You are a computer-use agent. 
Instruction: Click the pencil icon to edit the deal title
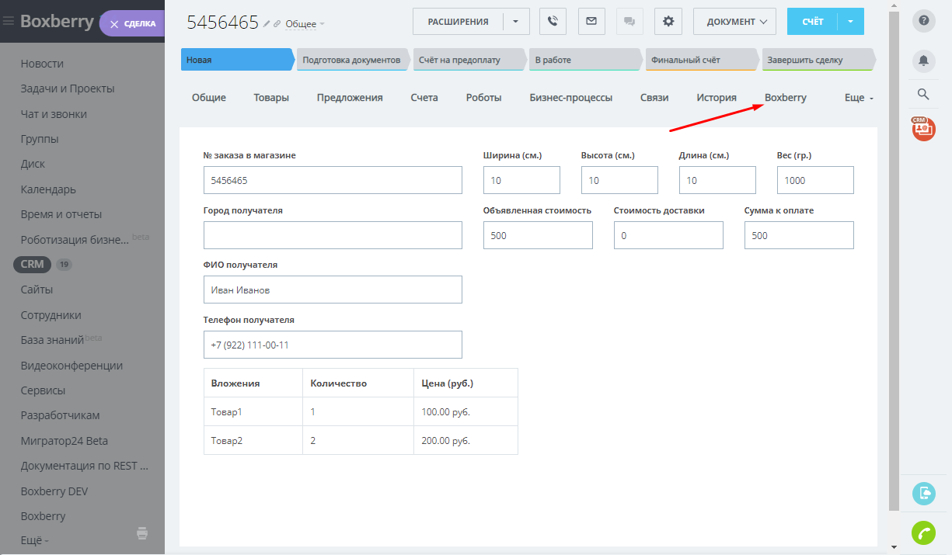(267, 24)
